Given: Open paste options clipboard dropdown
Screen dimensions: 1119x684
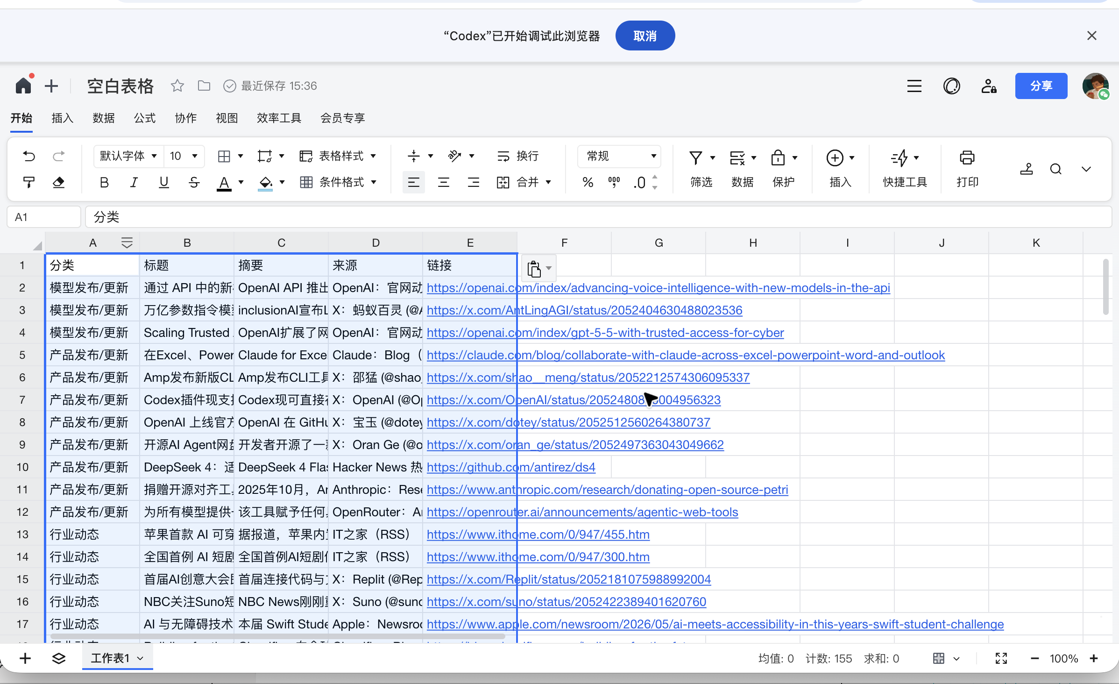Looking at the screenshot, I should tap(539, 268).
